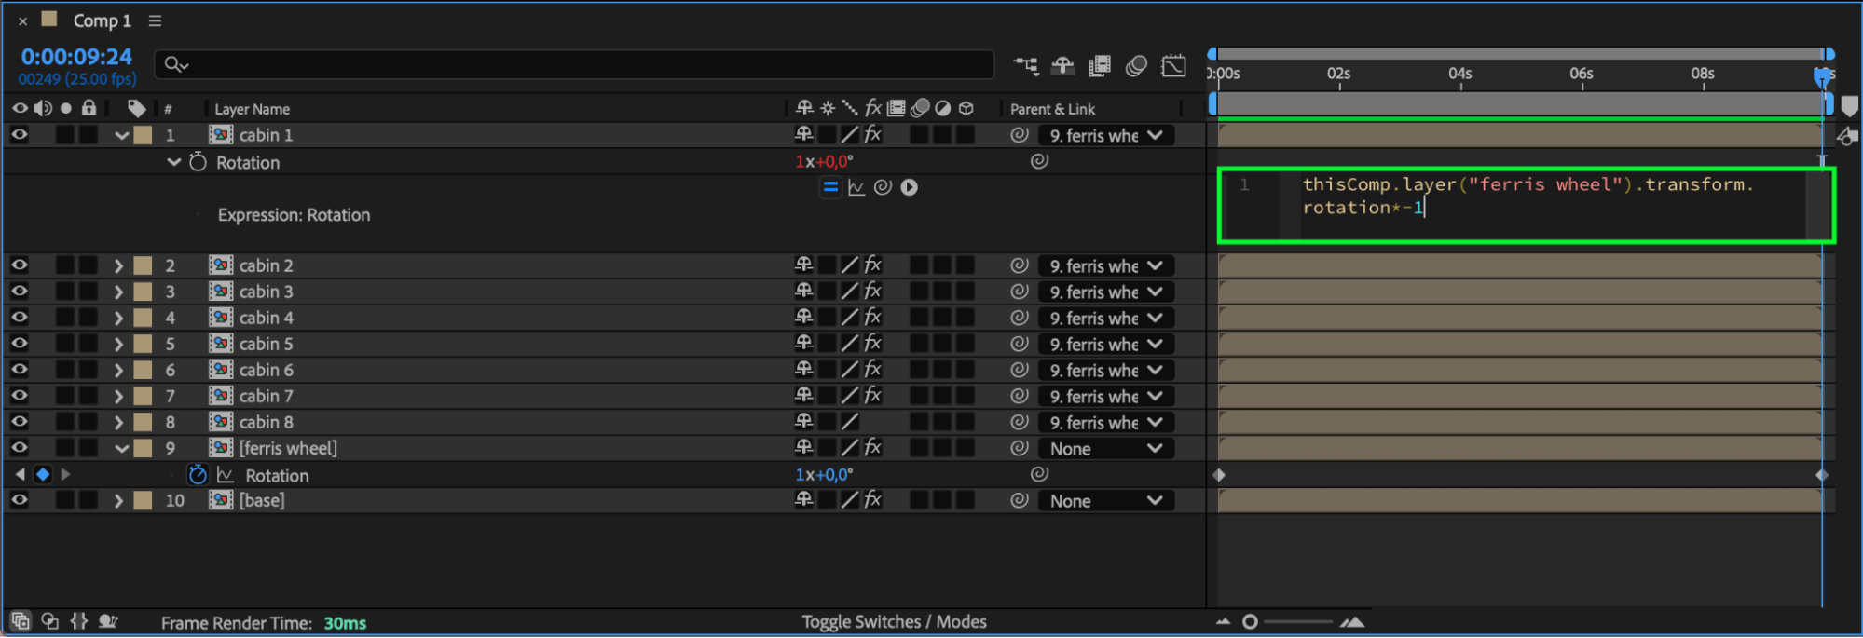The image size is (1863, 638).
Task: Open Composition Mini-Flowchart icon
Action: pos(1026,65)
